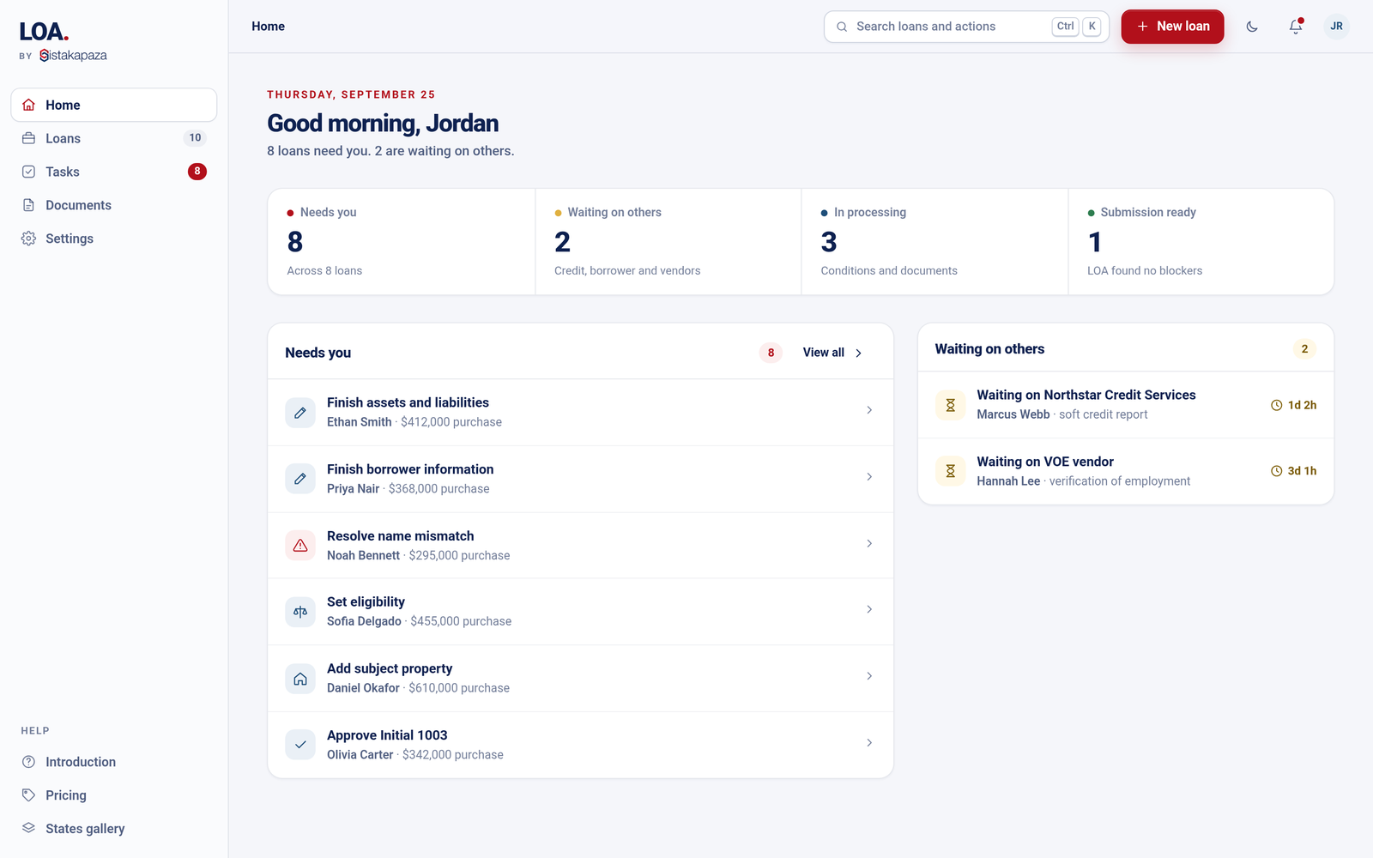Open the States gallery link
Viewport: 1373px width, 858px height.
click(x=113, y=829)
